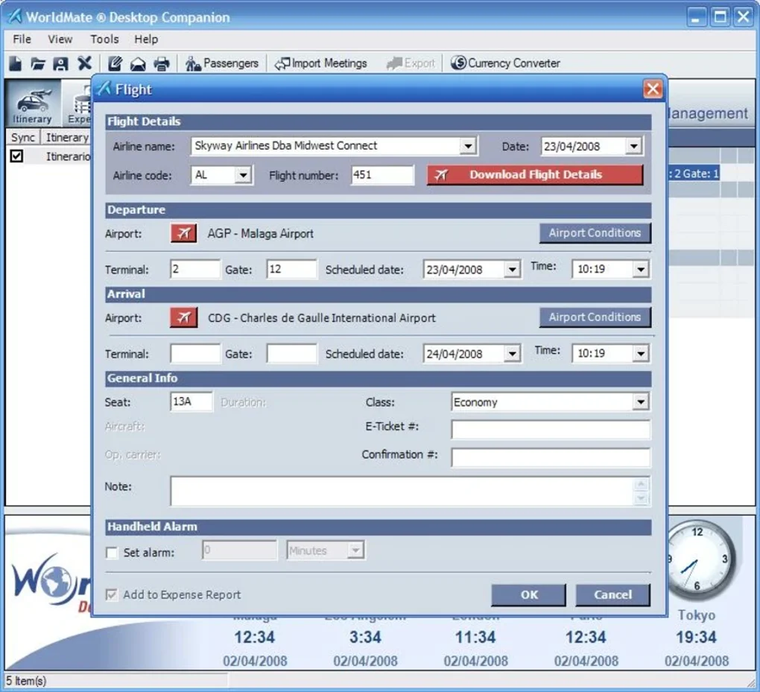Click the Sync column header

click(x=23, y=137)
